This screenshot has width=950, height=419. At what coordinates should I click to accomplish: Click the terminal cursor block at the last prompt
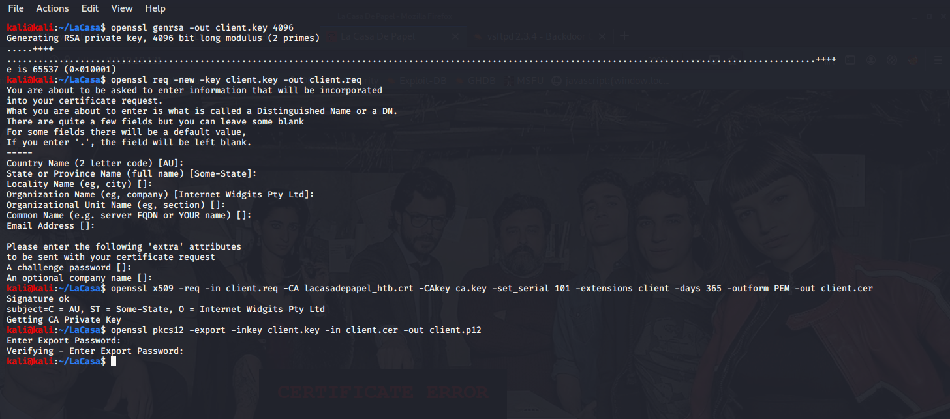(x=114, y=361)
